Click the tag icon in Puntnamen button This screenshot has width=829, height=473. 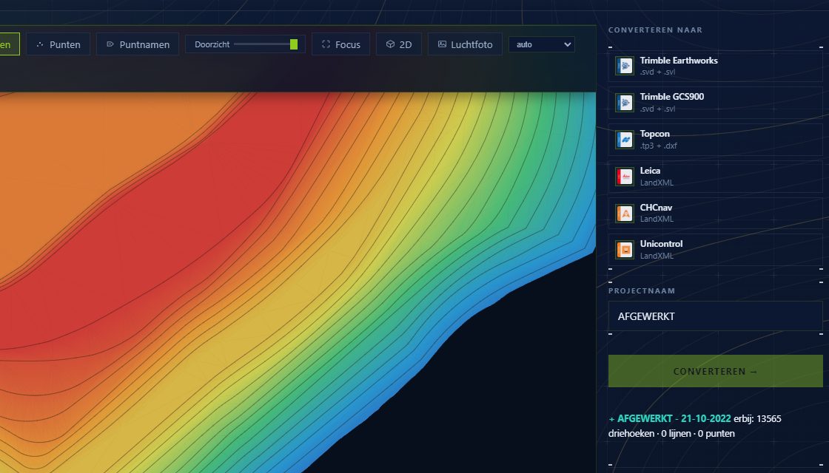coord(110,44)
